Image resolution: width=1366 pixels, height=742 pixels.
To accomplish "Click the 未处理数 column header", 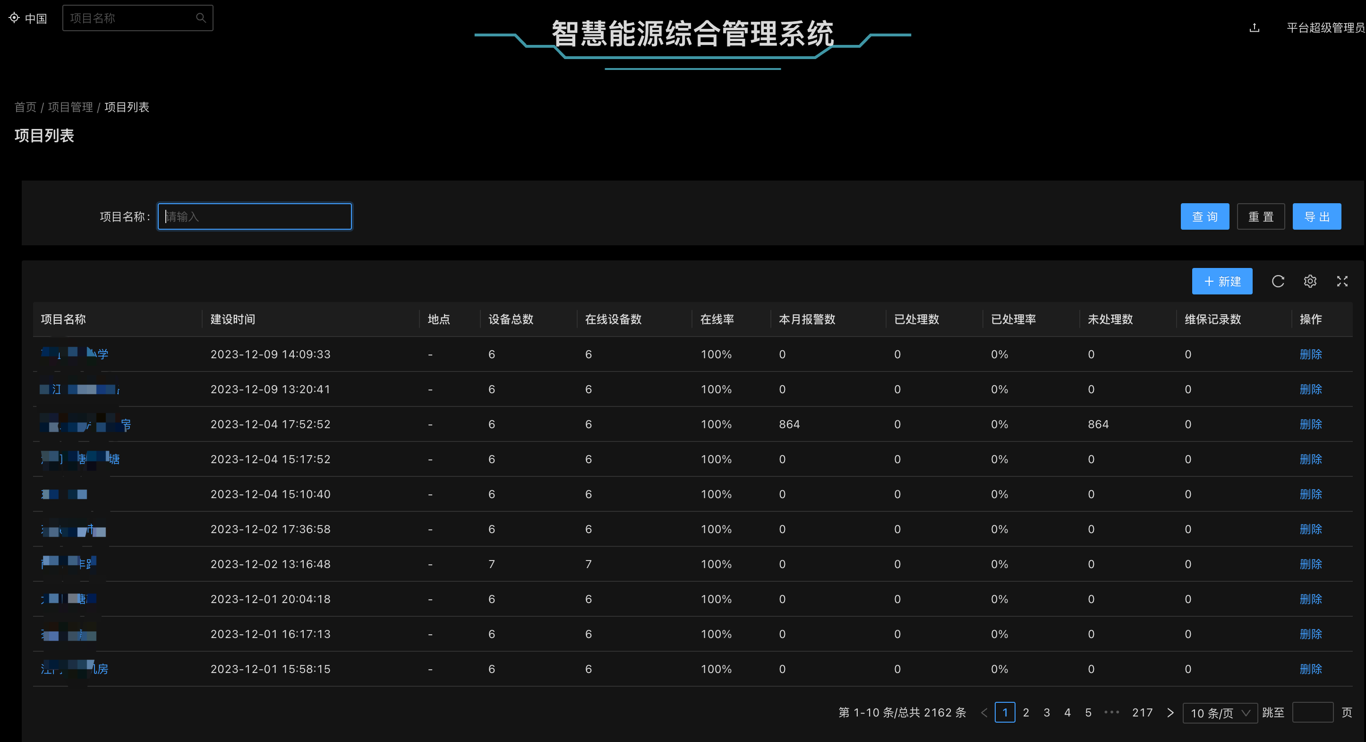I will click(1110, 319).
